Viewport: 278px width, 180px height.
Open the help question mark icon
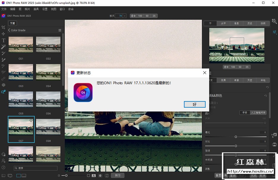tap(3, 168)
